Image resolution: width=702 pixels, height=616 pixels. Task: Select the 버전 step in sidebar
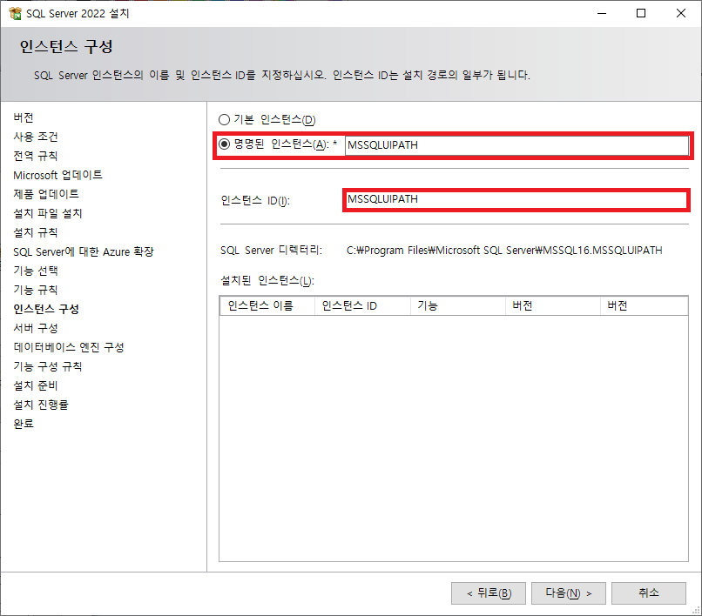(x=24, y=117)
